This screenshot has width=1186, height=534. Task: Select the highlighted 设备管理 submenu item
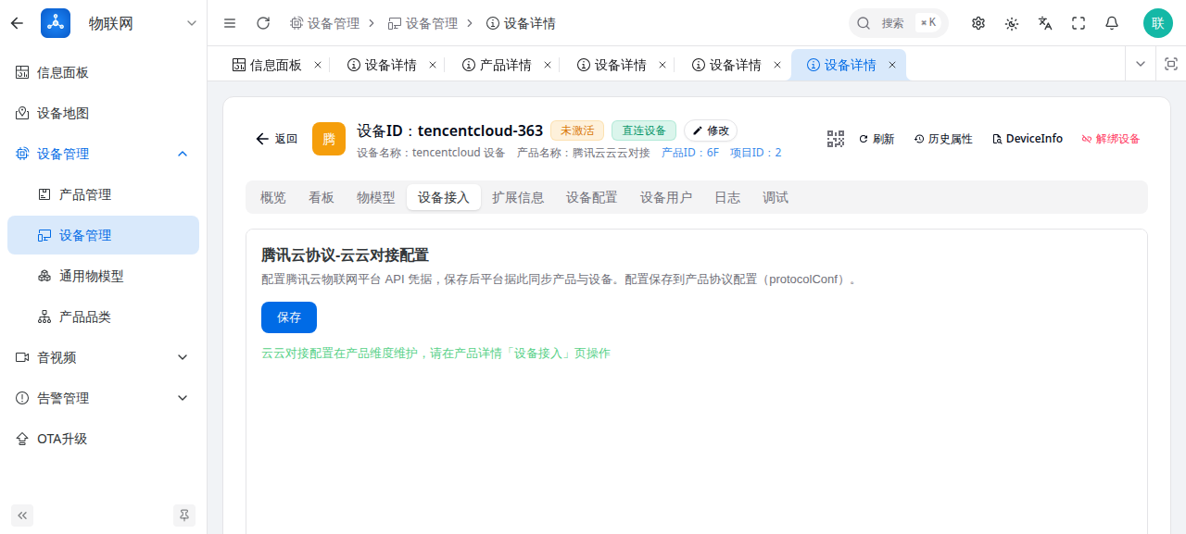(x=103, y=235)
